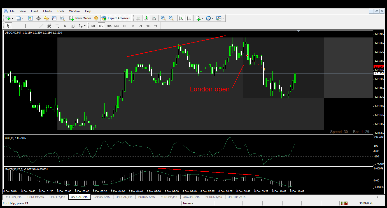This screenshot has height=208, width=387.
Task: Toggle the Expert Advisors button
Action: (116, 18)
